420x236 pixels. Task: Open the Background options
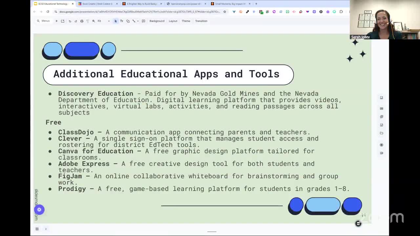tap(157, 21)
